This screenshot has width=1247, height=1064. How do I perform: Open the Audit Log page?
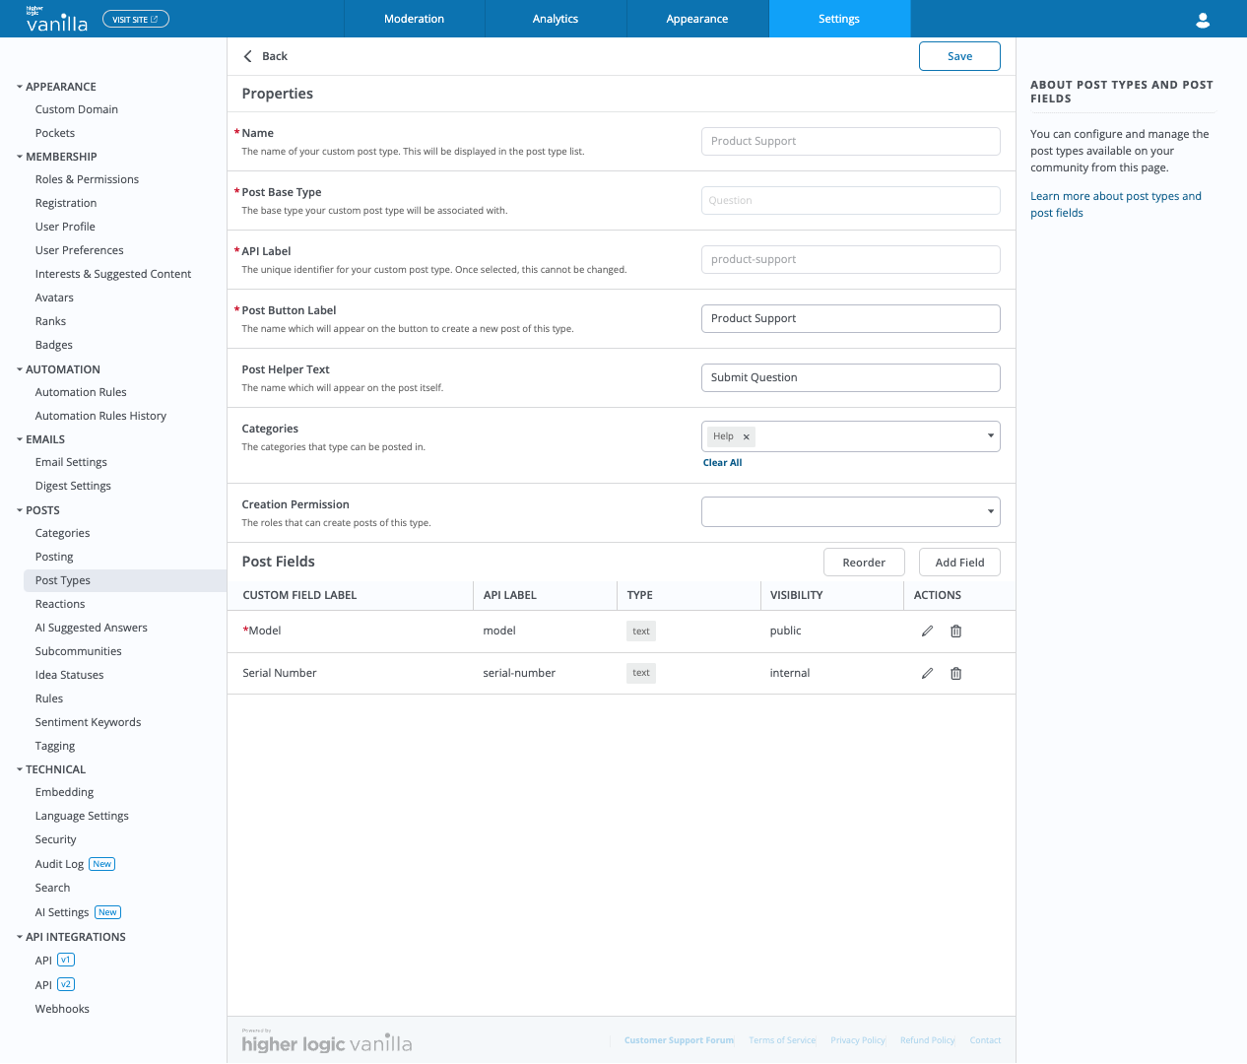point(59,864)
